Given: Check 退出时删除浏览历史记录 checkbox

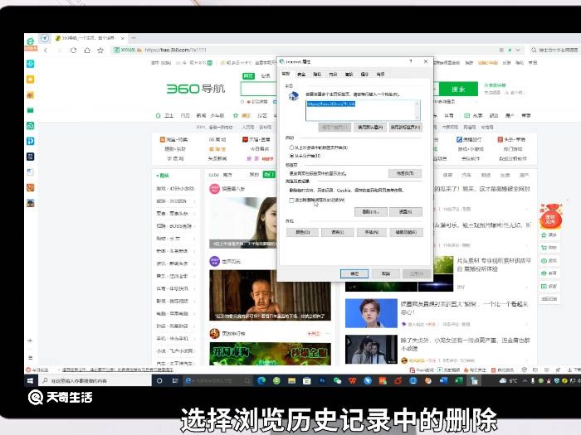Looking at the screenshot, I should [x=291, y=201].
